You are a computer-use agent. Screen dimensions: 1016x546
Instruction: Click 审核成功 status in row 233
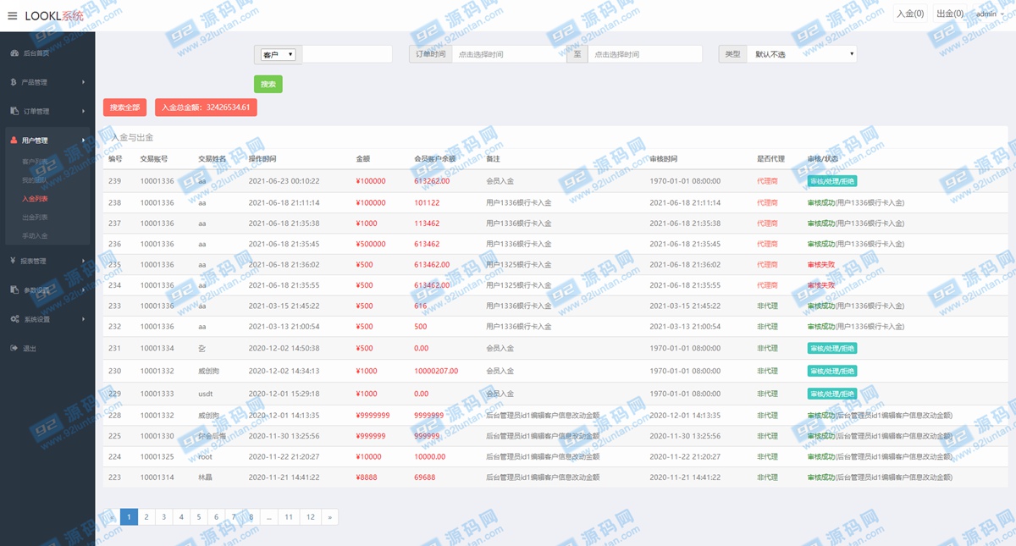(821, 306)
